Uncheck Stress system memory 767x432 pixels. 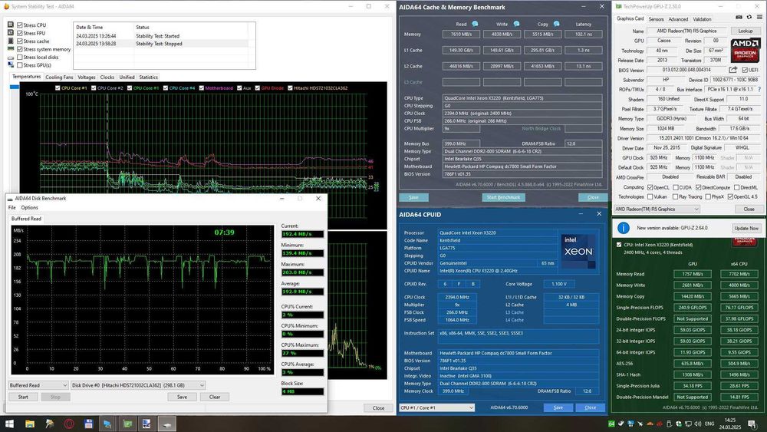[x=20, y=49]
